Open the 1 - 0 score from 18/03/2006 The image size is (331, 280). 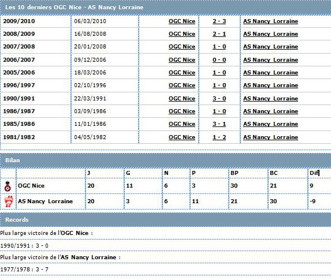pos(219,73)
